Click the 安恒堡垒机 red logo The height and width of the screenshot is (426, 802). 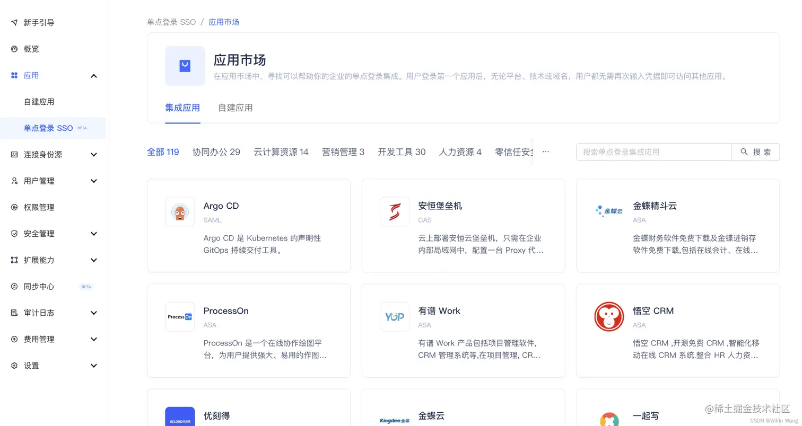point(395,211)
